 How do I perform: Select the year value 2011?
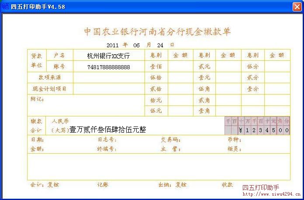click(113, 45)
